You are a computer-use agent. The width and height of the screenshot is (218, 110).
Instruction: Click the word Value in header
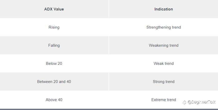coord(59,9)
